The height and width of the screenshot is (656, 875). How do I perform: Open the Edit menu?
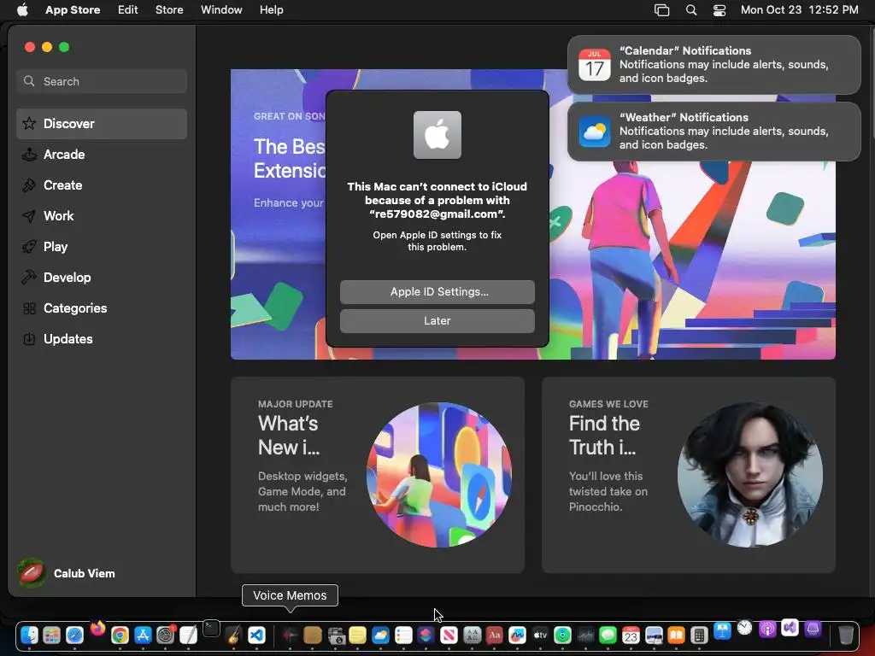click(x=128, y=10)
